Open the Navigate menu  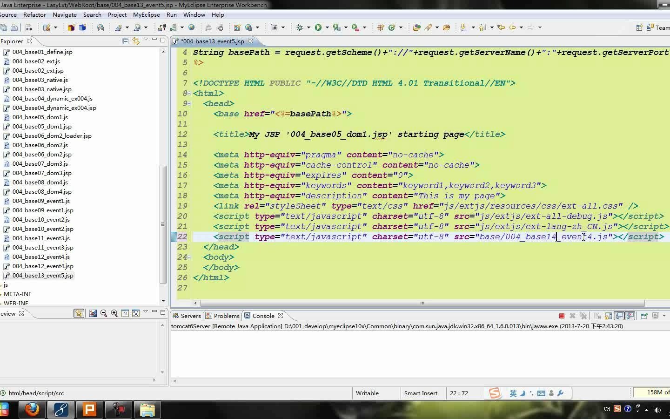[x=65, y=15]
